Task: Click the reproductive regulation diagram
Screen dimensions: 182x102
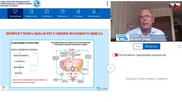Action: point(72,66)
